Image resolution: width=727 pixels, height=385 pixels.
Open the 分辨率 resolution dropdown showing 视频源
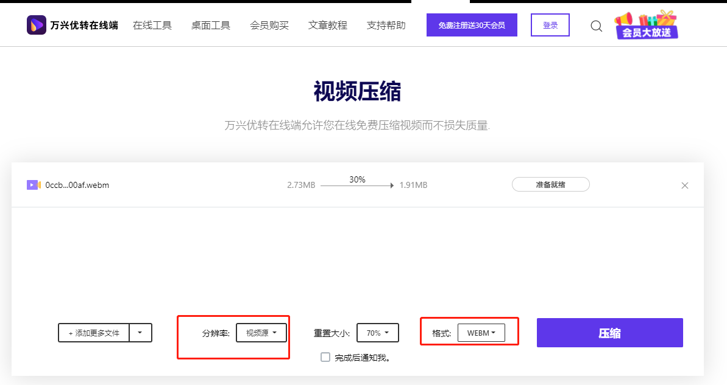[261, 333]
